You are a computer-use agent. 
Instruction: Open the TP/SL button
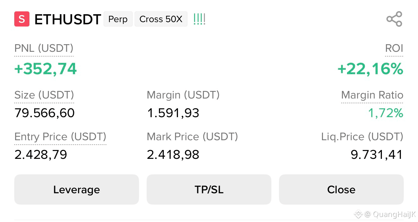pos(209,189)
